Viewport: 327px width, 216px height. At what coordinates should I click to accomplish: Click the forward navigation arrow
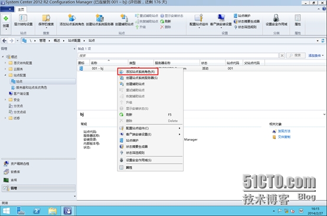click(x=11, y=41)
